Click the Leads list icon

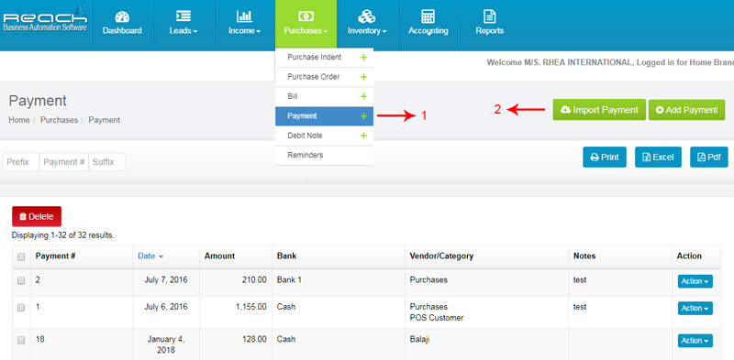183,16
